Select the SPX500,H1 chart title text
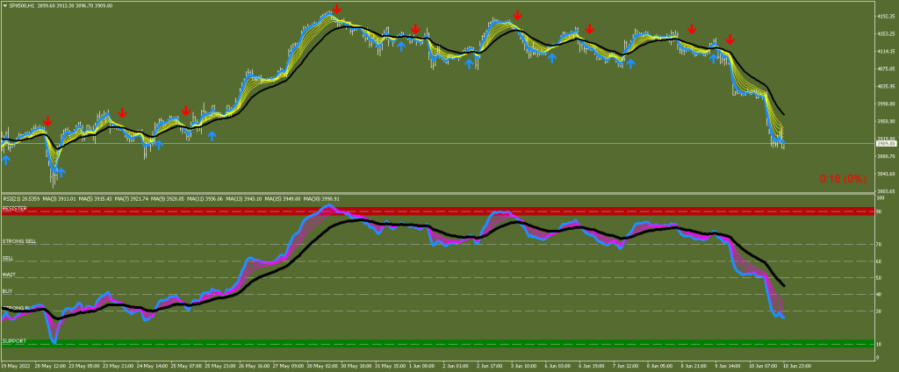Image resolution: width=899 pixels, height=372 pixels. (x=23, y=5)
